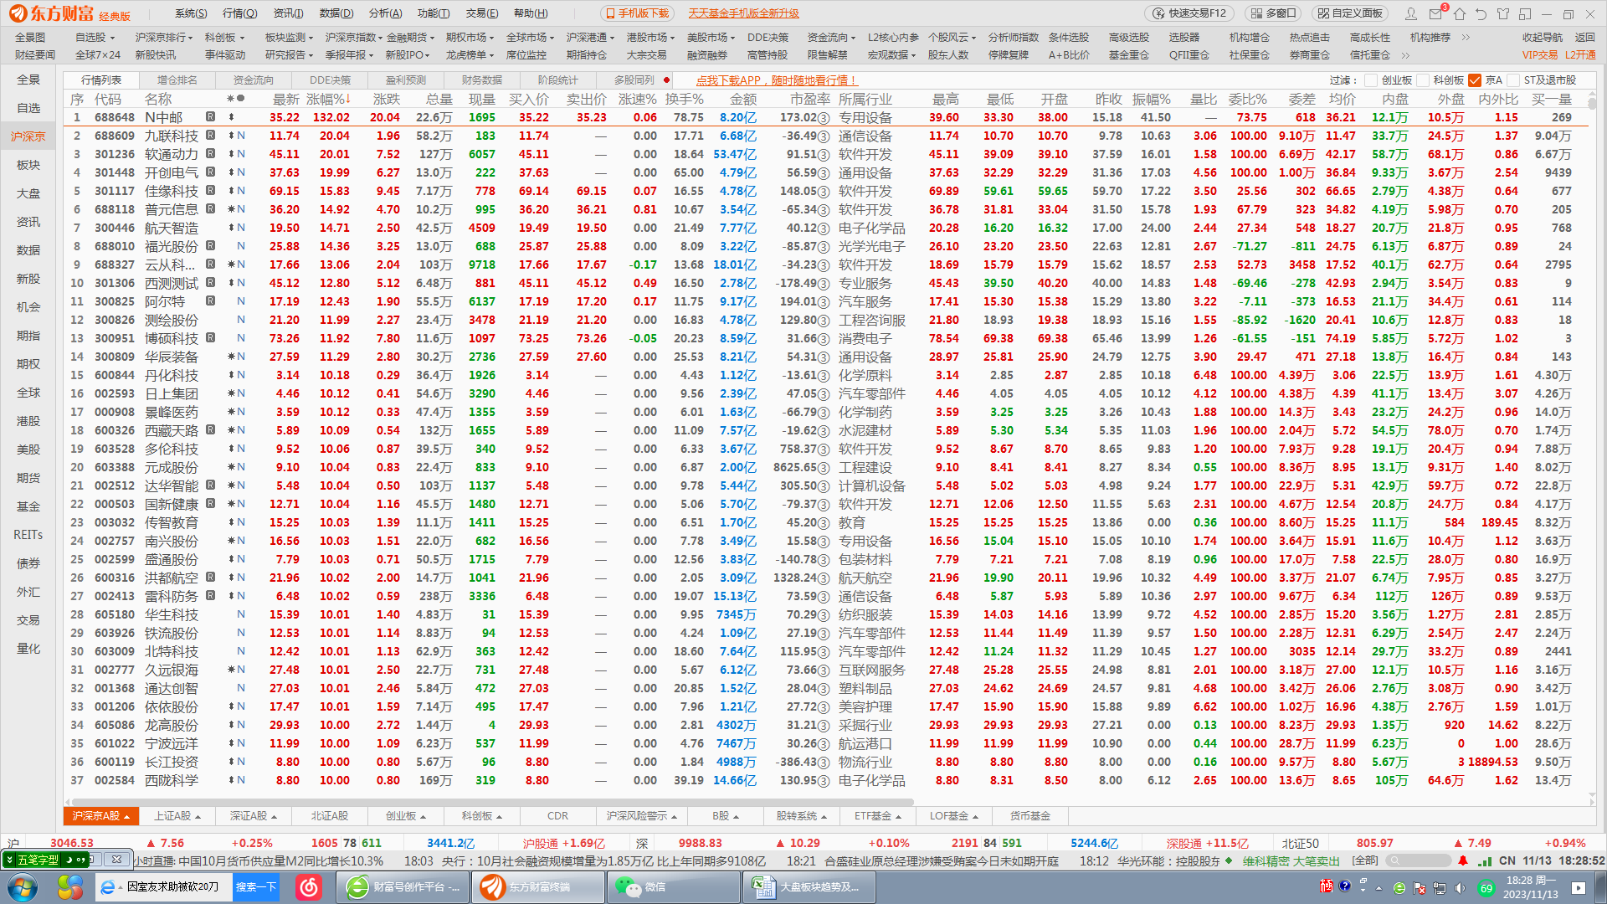Click the circled 3 after 软通动力's P/E
The width and height of the screenshot is (1607, 904).
(x=824, y=155)
